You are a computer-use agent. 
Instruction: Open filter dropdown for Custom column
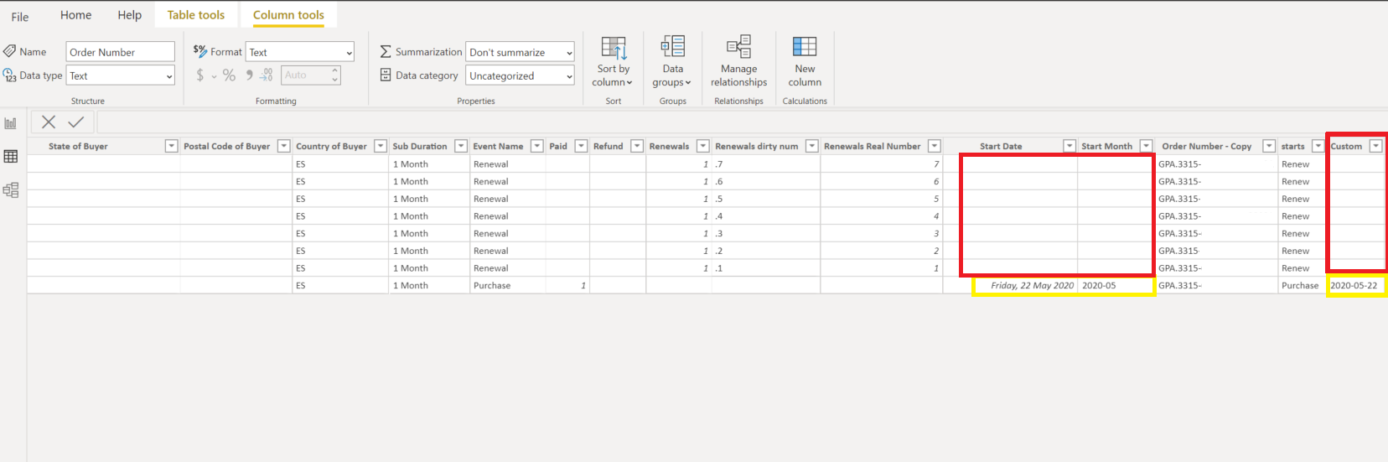tap(1375, 146)
